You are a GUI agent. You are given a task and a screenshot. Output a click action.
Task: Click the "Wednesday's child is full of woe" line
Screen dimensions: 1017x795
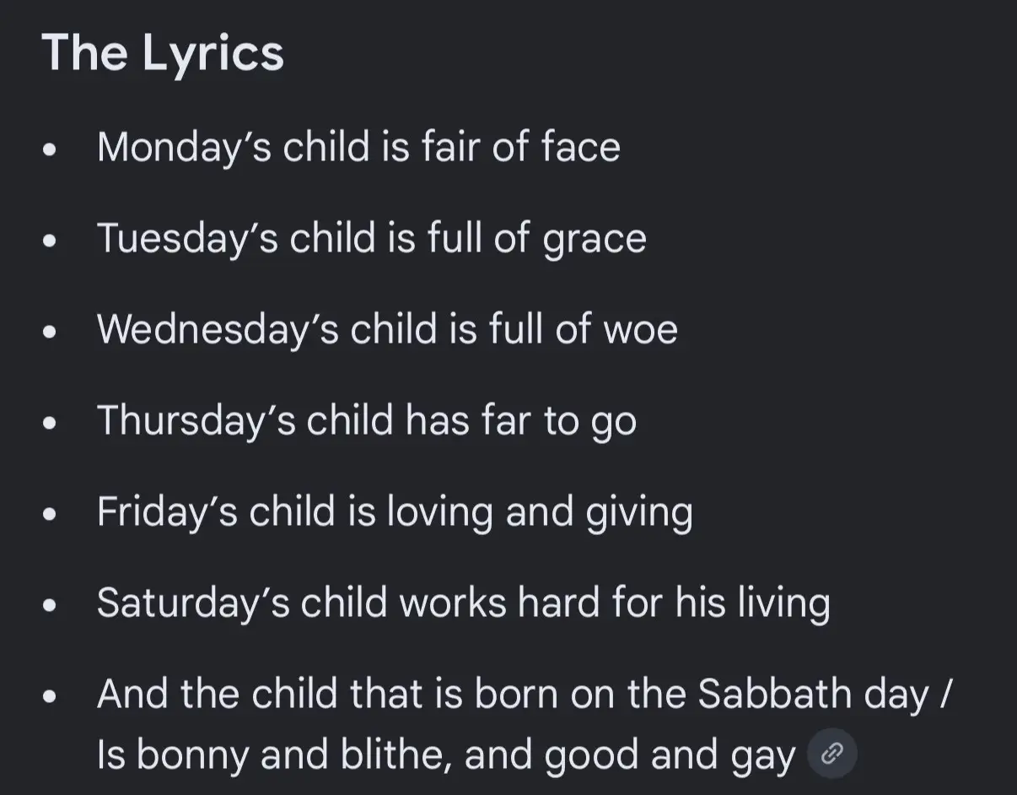click(387, 329)
